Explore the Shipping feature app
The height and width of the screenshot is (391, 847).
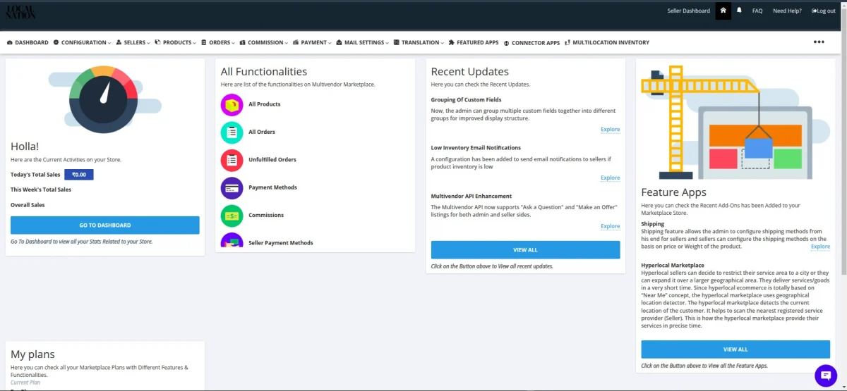[x=820, y=247]
